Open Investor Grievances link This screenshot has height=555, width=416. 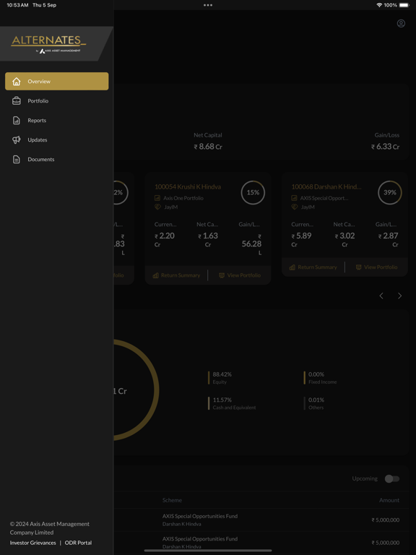coord(33,543)
